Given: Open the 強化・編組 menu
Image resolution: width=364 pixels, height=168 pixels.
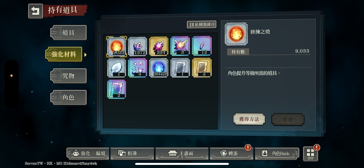Looking at the screenshot, I should (x=89, y=153).
